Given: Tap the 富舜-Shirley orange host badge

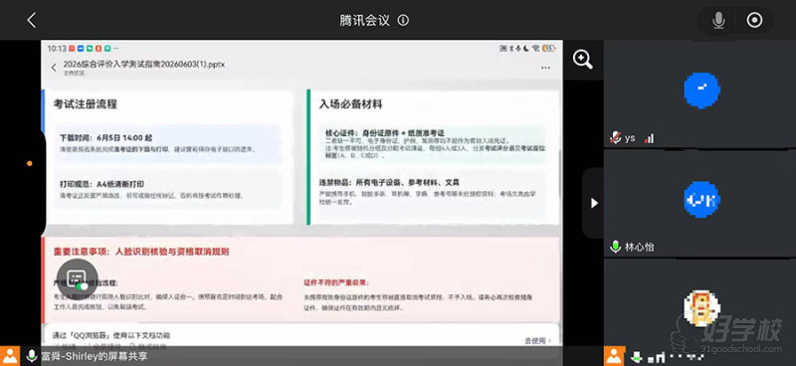Looking at the screenshot, I should (x=10, y=356).
